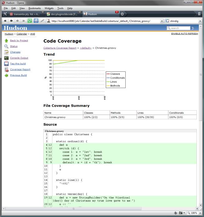
Task: Click the shindig search field
Action: click(184, 21)
